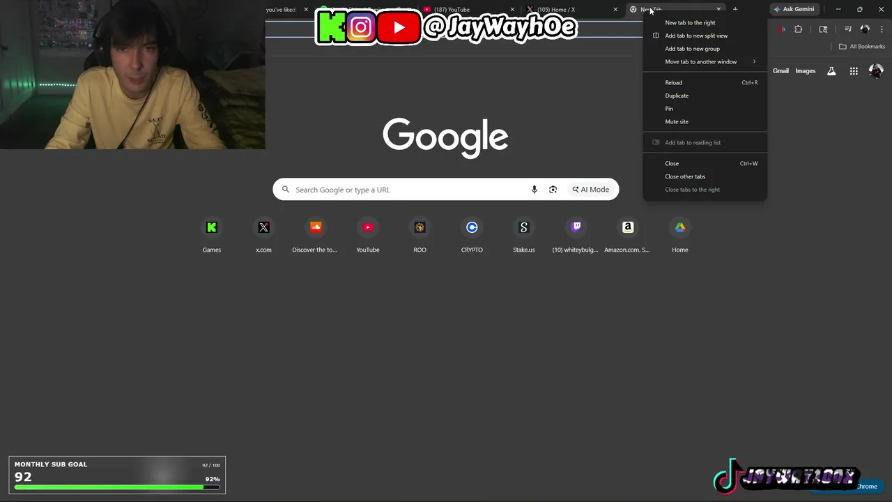
Task: Select Duplicate from tab context menu
Action: pyautogui.click(x=705, y=96)
